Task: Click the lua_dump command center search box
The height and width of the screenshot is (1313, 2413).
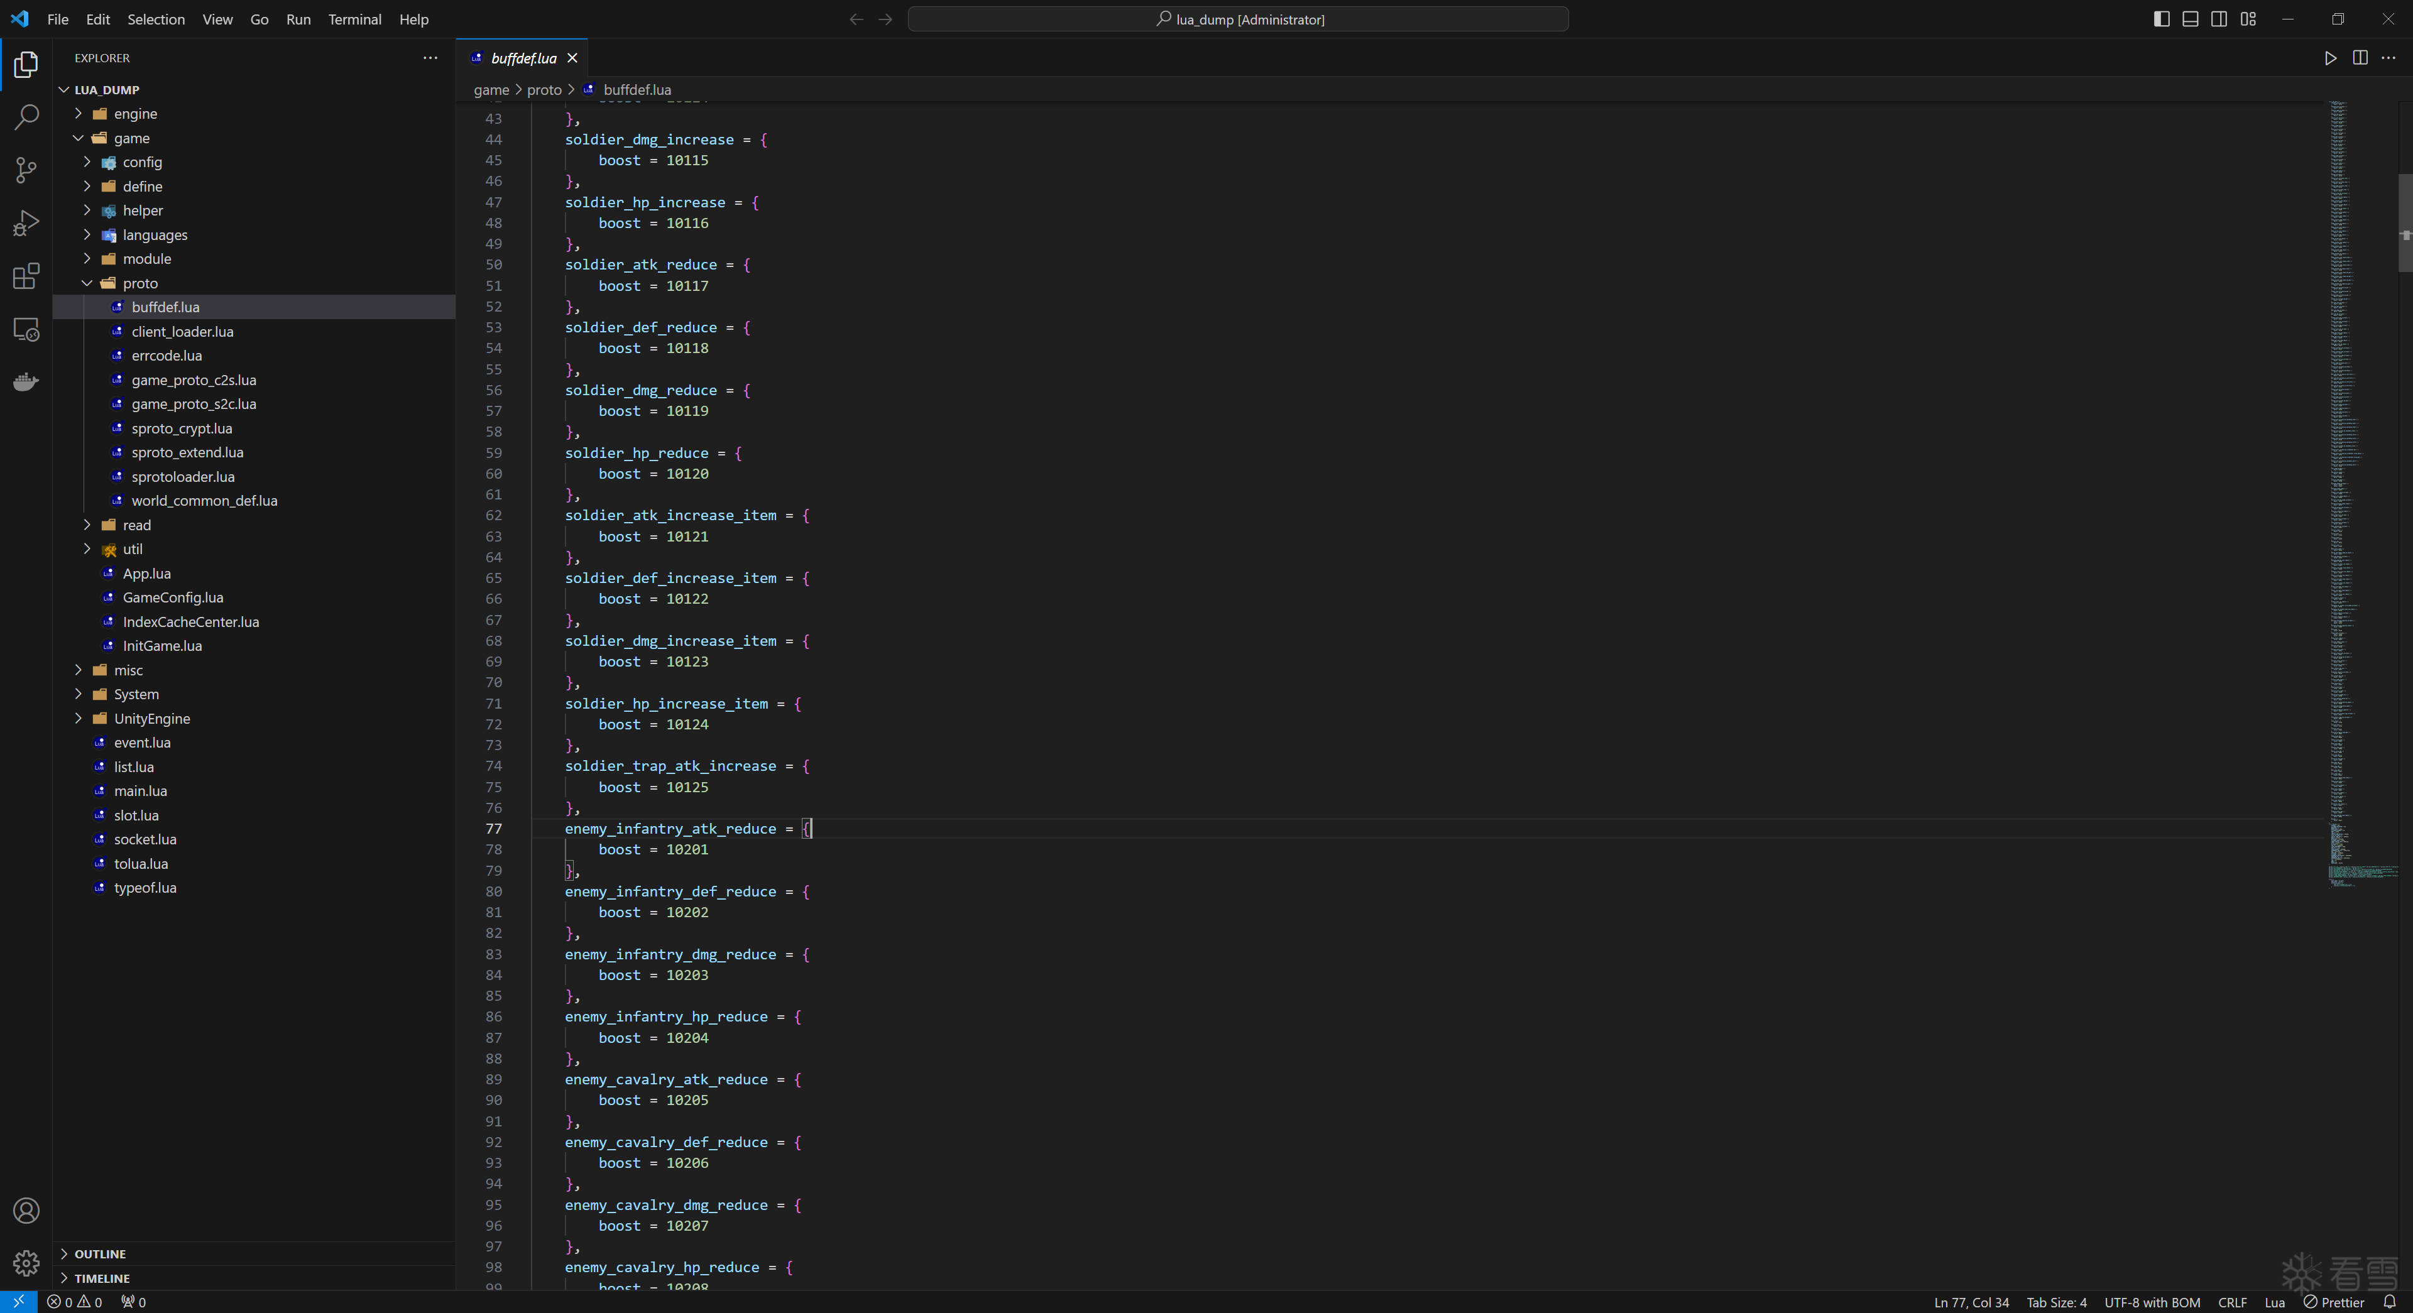Action: coord(1237,19)
